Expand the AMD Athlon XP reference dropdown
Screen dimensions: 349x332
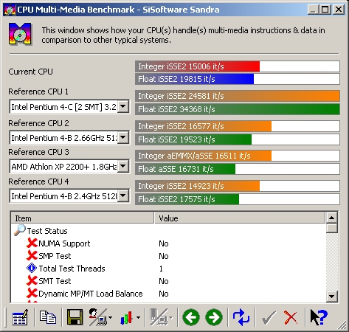pyautogui.click(x=123, y=167)
